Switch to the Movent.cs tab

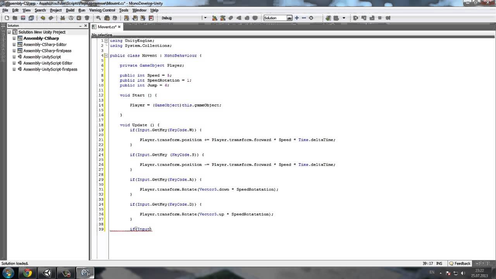pyautogui.click(x=107, y=27)
